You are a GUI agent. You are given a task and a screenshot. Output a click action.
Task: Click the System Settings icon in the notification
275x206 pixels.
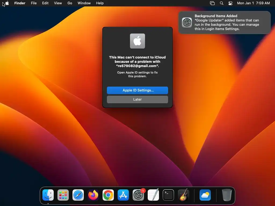tap(187, 23)
